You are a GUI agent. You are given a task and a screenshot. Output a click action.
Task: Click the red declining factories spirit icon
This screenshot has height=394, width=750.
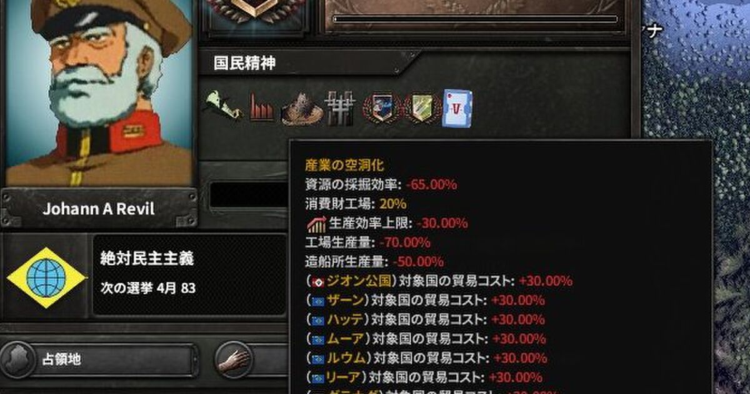pyautogui.click(x=261, y=108)
